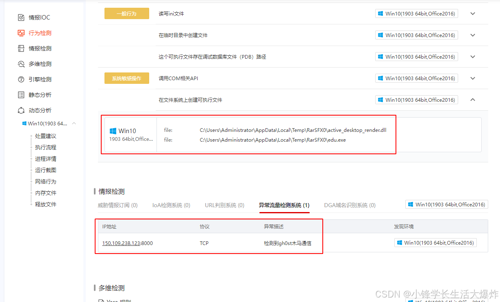Click the edu.exe file path

[273, 140]
